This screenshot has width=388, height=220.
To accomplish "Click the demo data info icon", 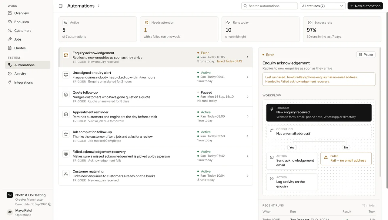I will [x=50, y=204].
